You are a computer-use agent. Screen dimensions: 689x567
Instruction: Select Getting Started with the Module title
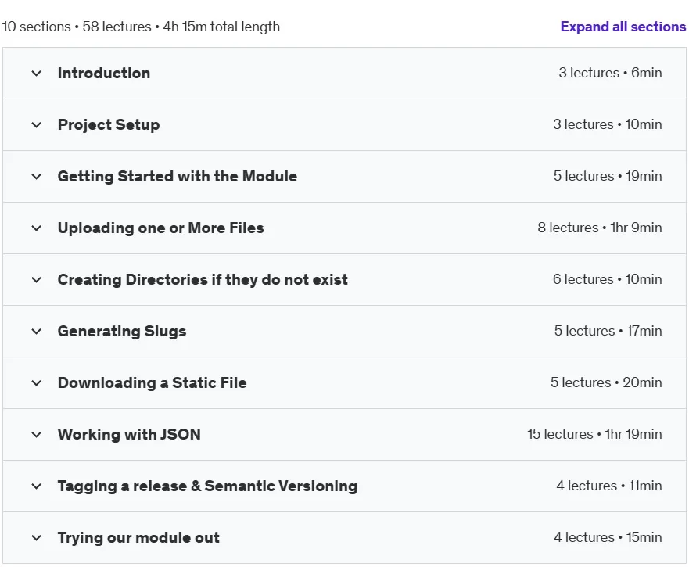pos(178,177)
